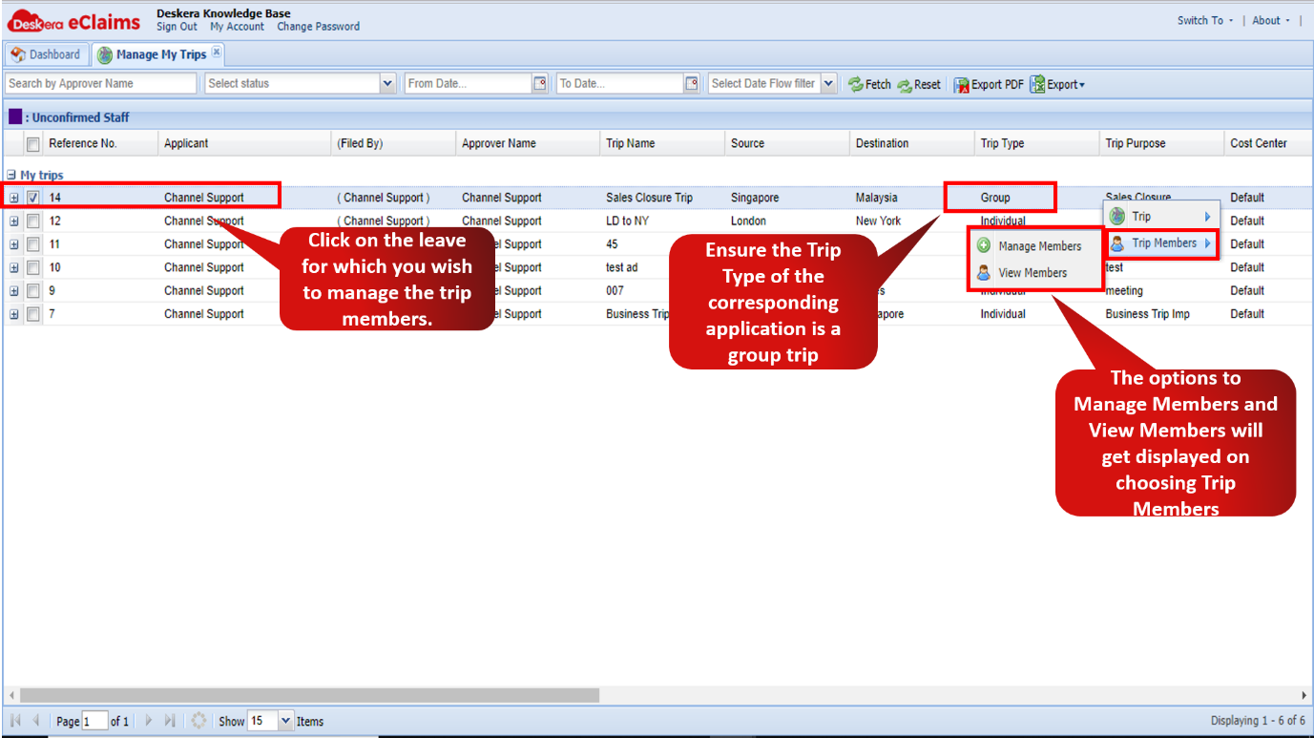Screen dimensions: 1314x738
Task: Open the About menu
Action: [1270, 20]
